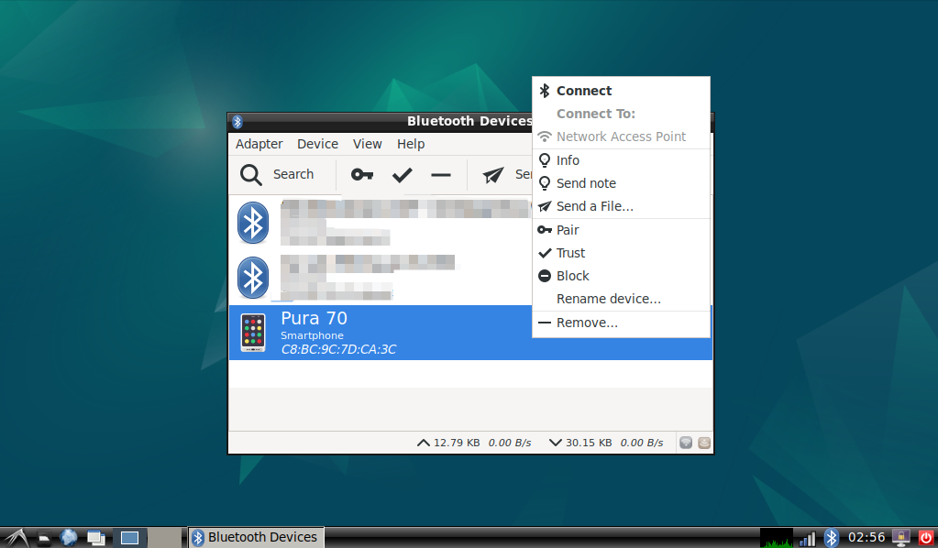Click the minus (Remove) toolbar icon
This screenshot has height=548, width=938.
(x=441, y=174)
